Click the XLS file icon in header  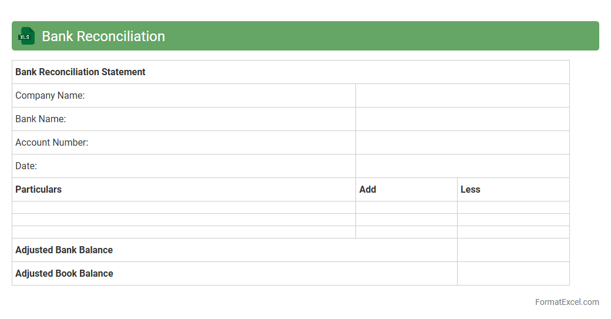coord(26,36)
